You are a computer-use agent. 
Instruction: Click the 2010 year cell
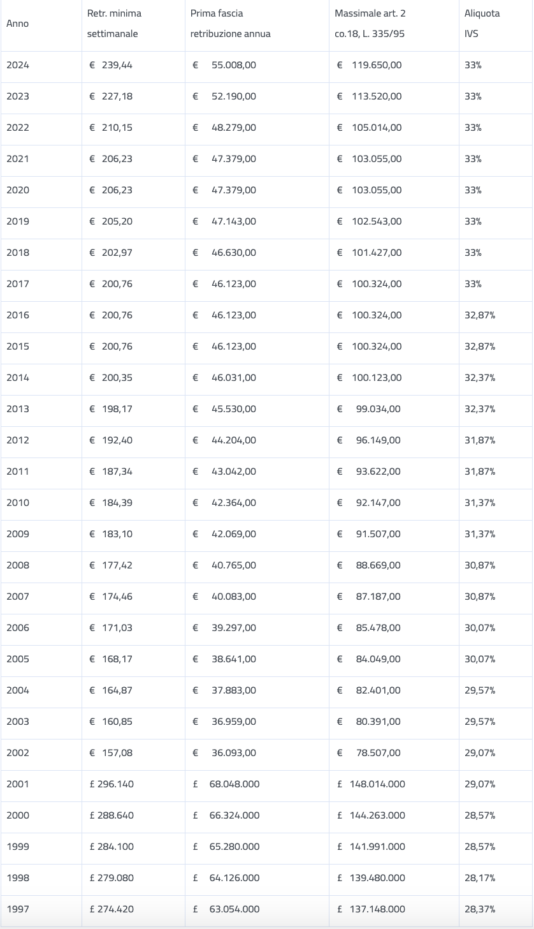pyautogui.click(x=18, y=503)
